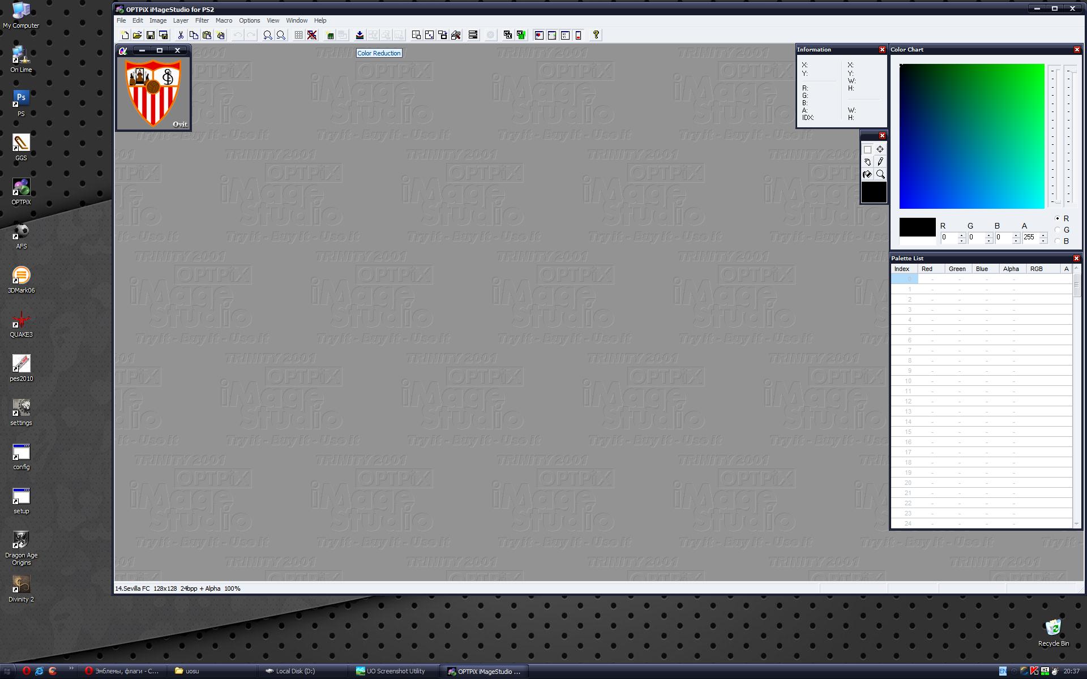This screenshot has width=1087, height=679.
Task: Click the Paste as new image icon
Action: click(x=220, y=35)
